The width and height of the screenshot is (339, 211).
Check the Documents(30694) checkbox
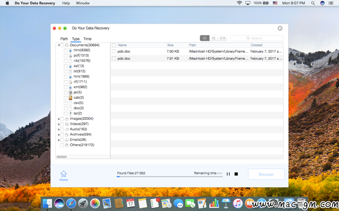pos(62,45)
